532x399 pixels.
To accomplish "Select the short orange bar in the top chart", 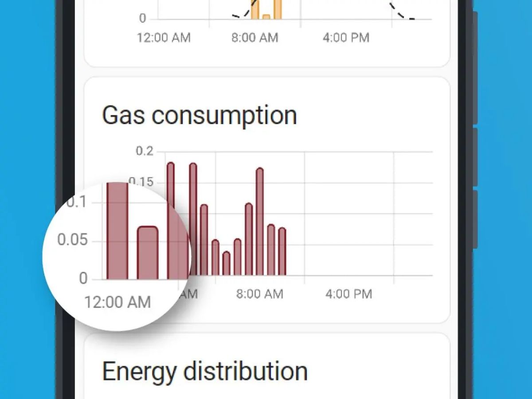I will (x=266, y=17).
